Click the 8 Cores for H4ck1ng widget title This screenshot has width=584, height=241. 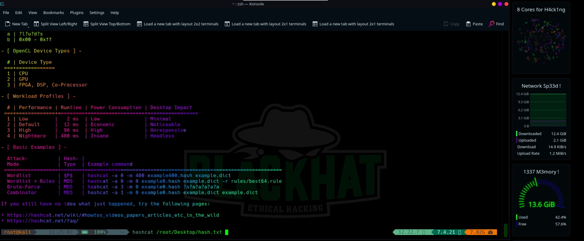541,10
